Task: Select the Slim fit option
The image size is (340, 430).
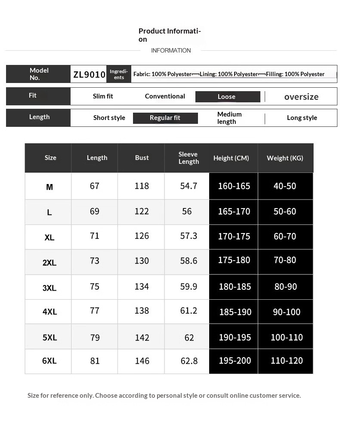Action: pos(103,96)
